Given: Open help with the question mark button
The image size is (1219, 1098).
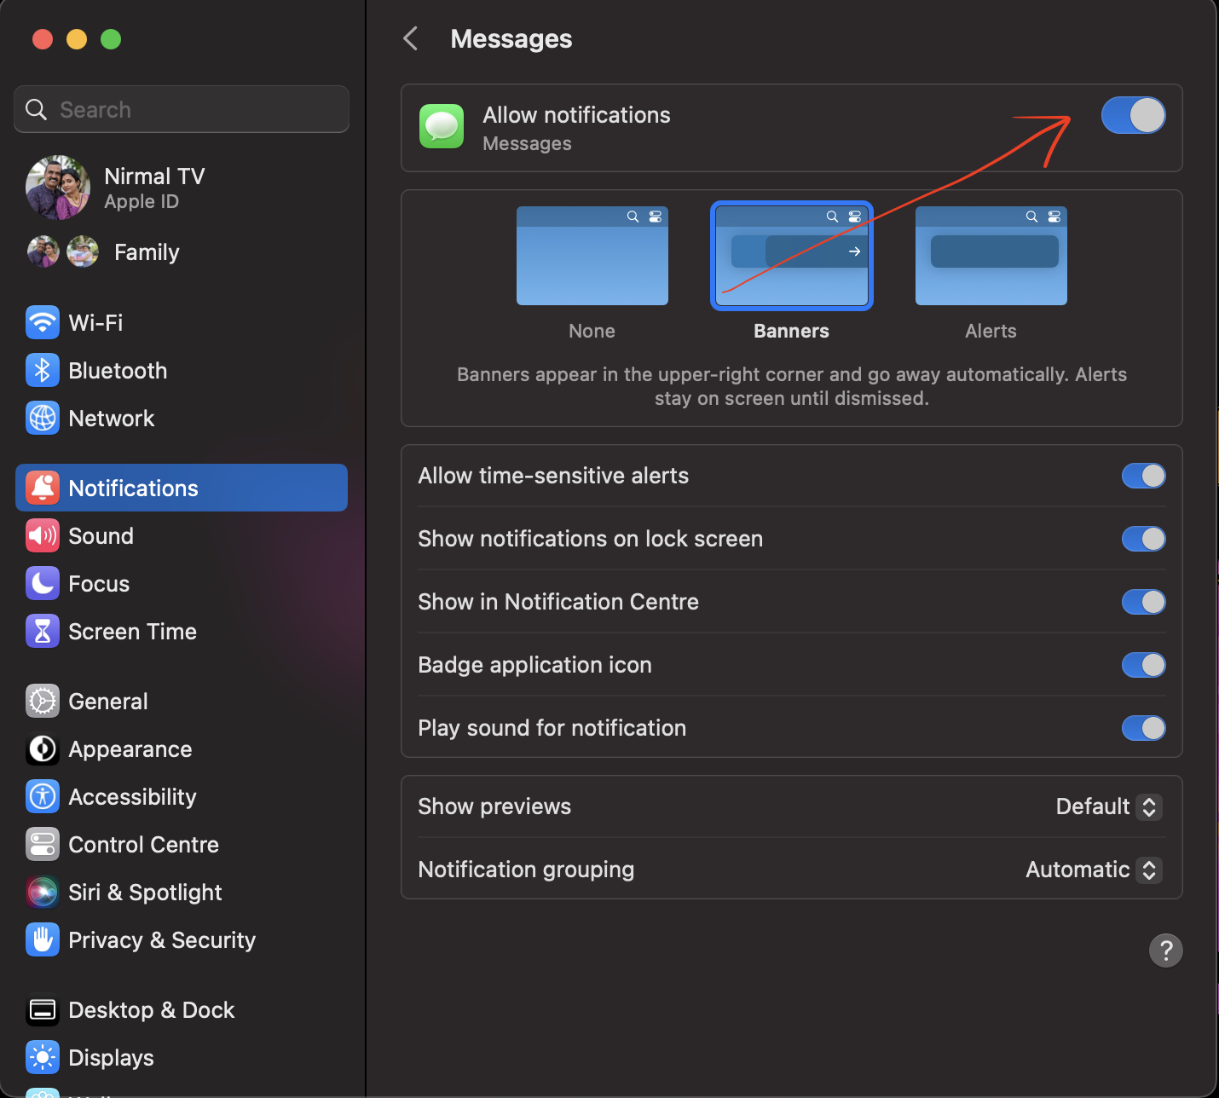Looking at the screenshot, I should [1165, 950].
